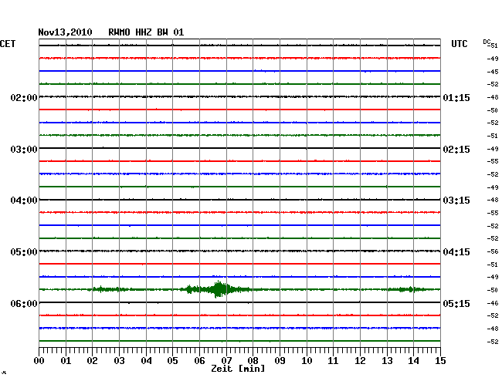Image resolution: width=502 pixels, height=381 pixels.
Task: Select minute 08 on the time axis
Action: 253,360
